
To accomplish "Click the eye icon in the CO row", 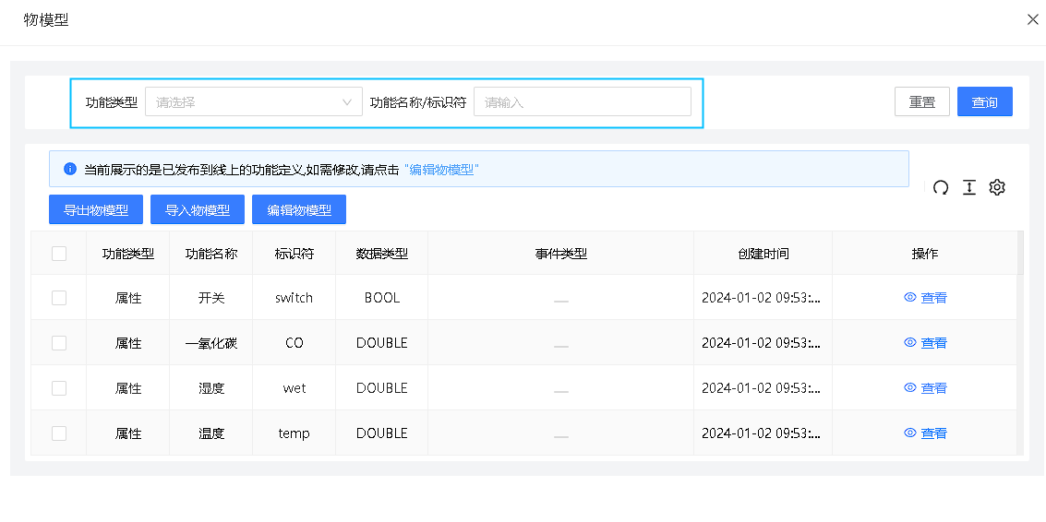I will click(x=910, y=343).
